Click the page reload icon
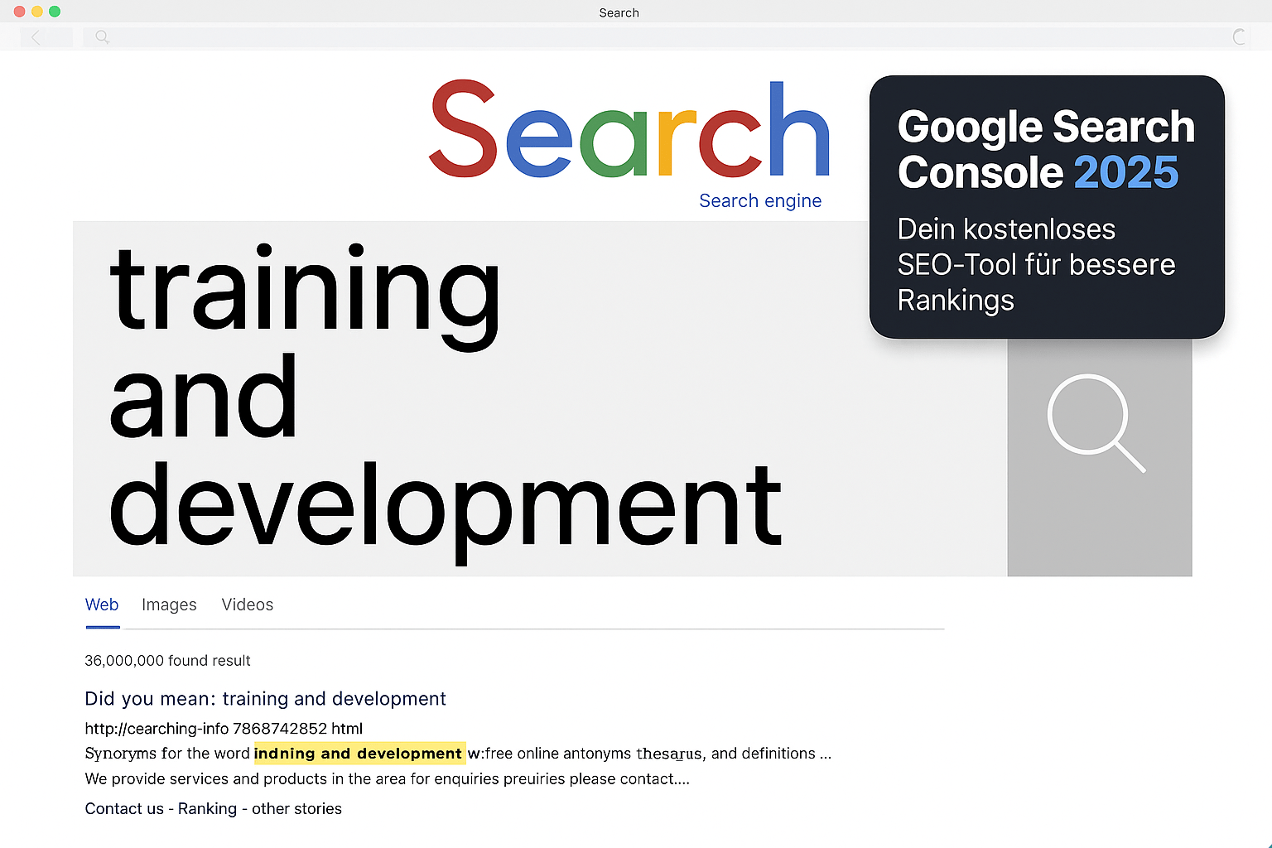This screenshot has width=1272, height=848. [1240, 36]
